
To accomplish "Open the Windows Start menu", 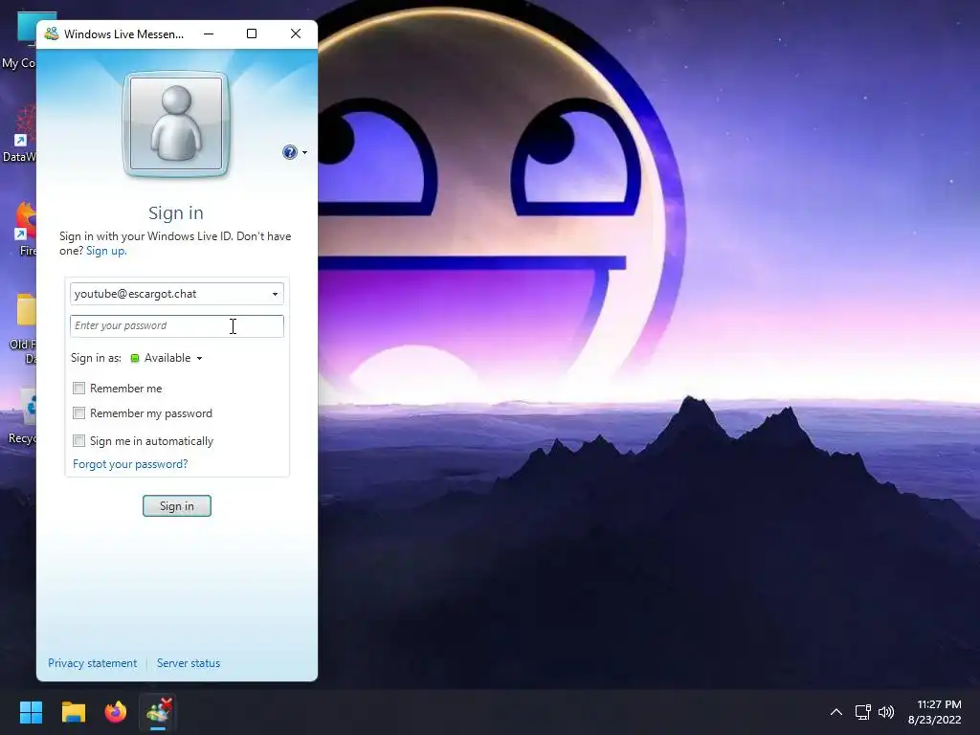I will pyautogui.click(x=31, y=712).
